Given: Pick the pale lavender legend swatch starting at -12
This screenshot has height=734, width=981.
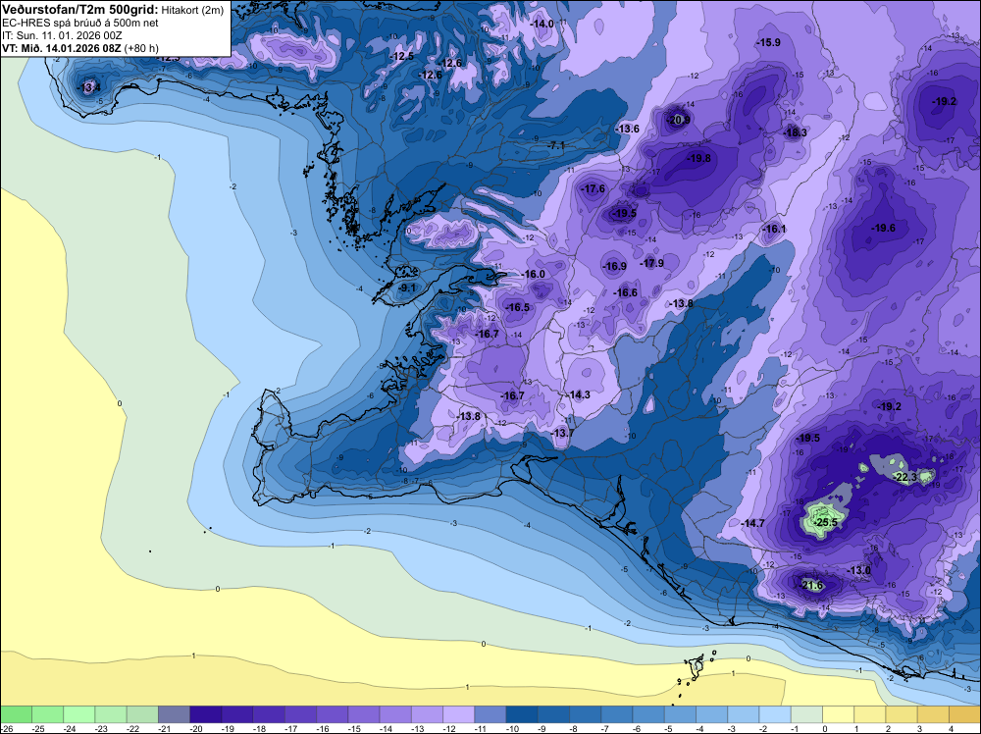Looking at the screenshot, I should point(458,714).
